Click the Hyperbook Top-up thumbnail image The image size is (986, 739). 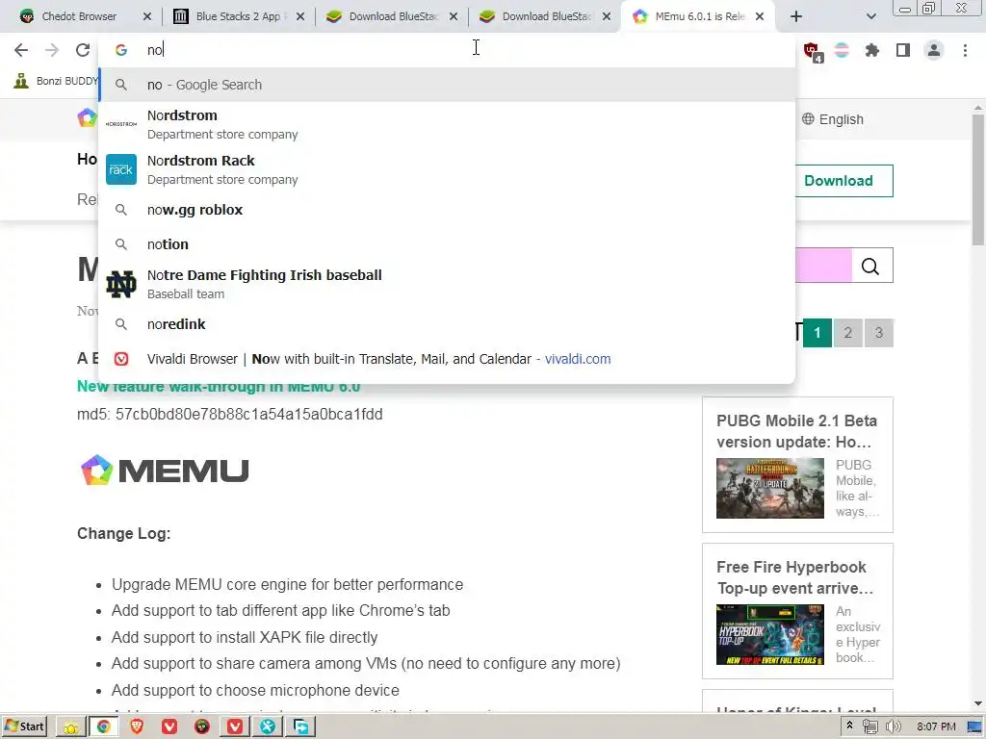[769, 635]
